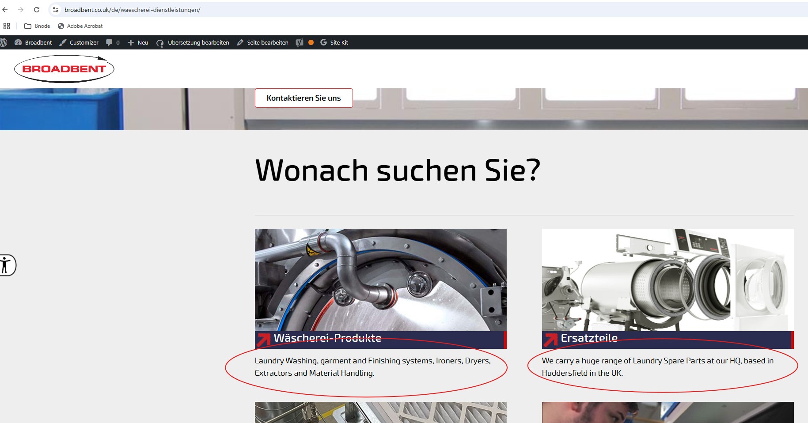Click Kontaktieren Sie uns button
808x423 pixels.
[x=304, y=98]
